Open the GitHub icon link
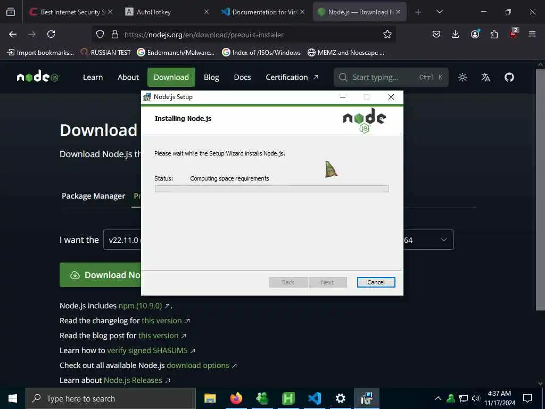The width and height of the screenshot is (545, 409). tap(509, 77)
